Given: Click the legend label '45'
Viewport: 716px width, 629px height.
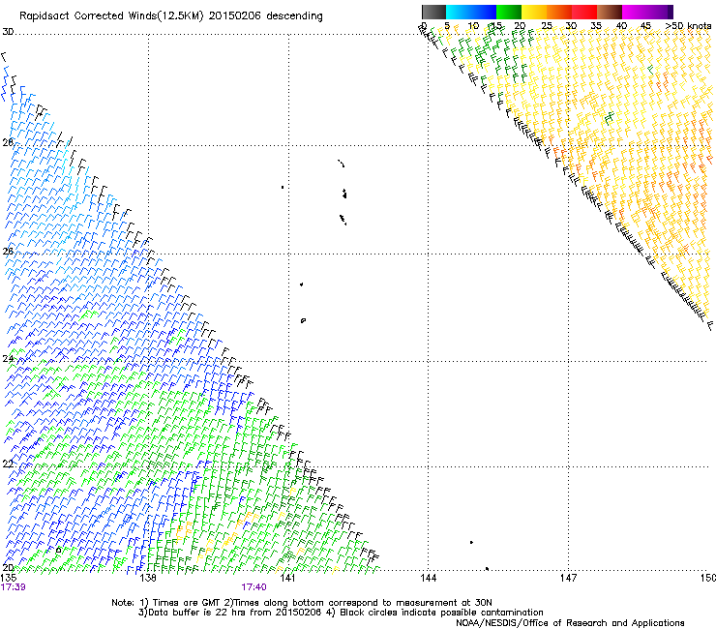Looking at the screenshot, I should (645, 26).
